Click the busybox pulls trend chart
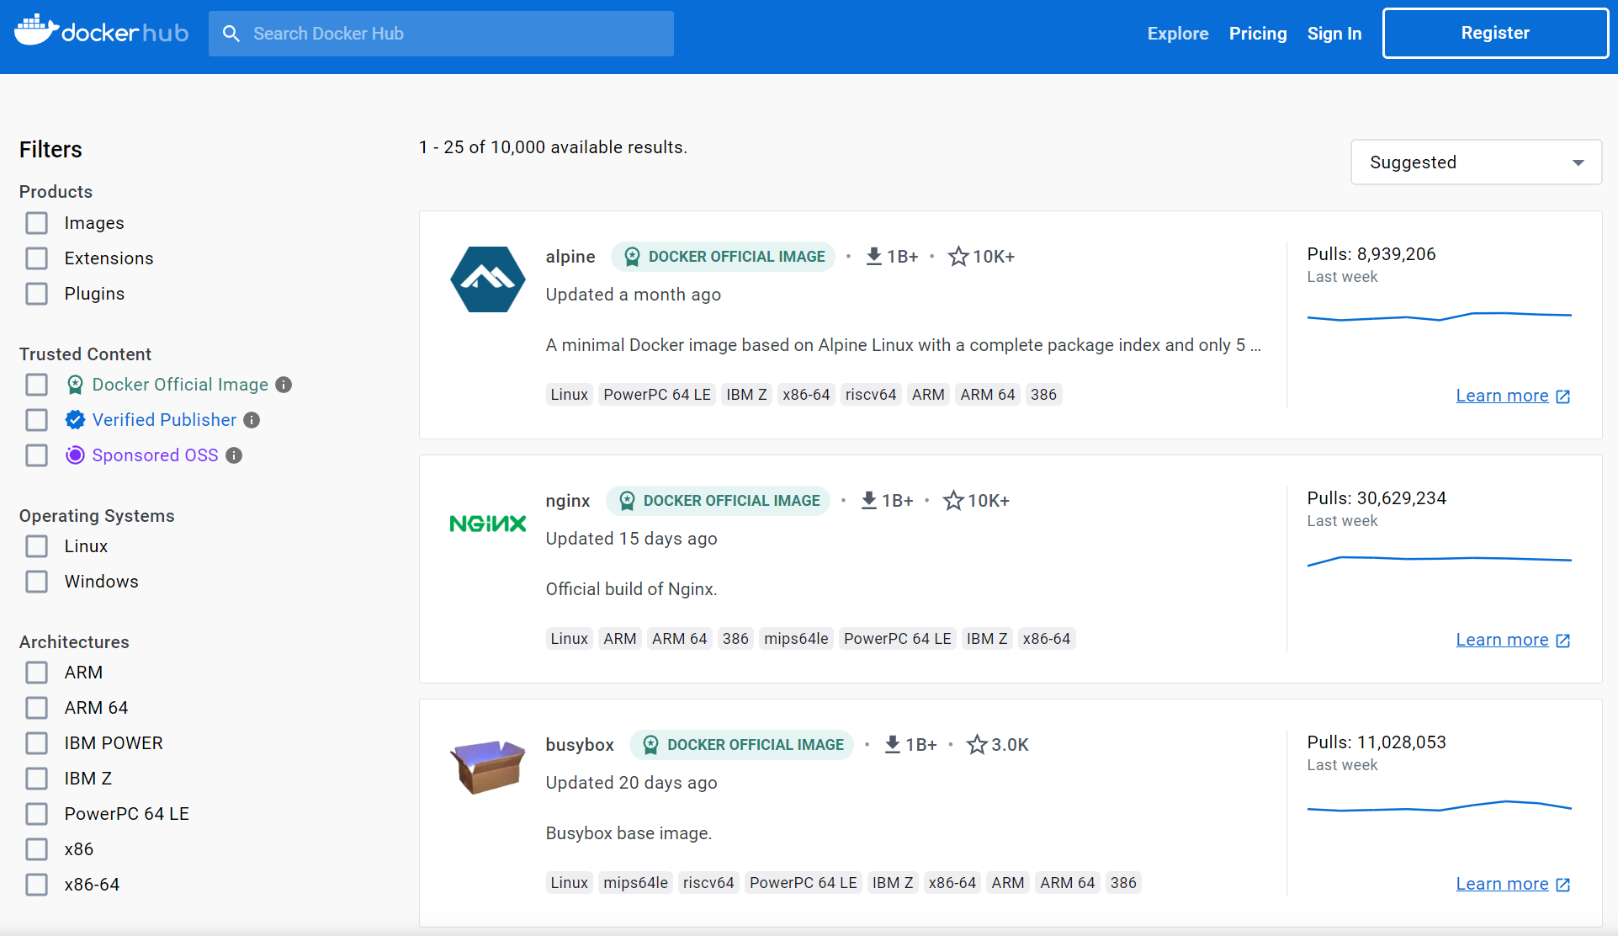The height and width of the screenshot is (936, 1618). coord(1439,806)
